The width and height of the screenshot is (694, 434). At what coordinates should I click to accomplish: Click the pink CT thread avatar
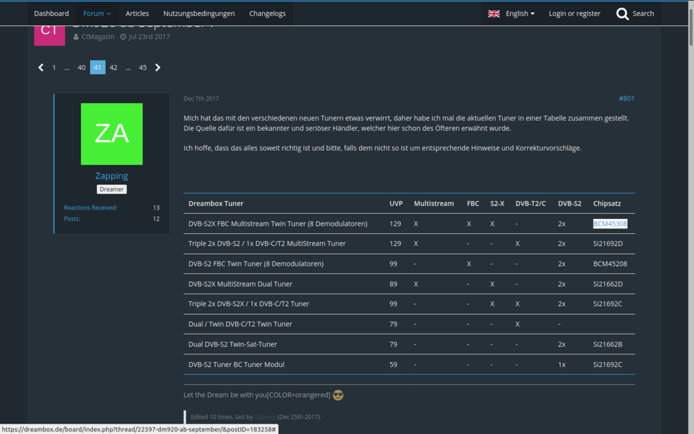coord(49,33)
